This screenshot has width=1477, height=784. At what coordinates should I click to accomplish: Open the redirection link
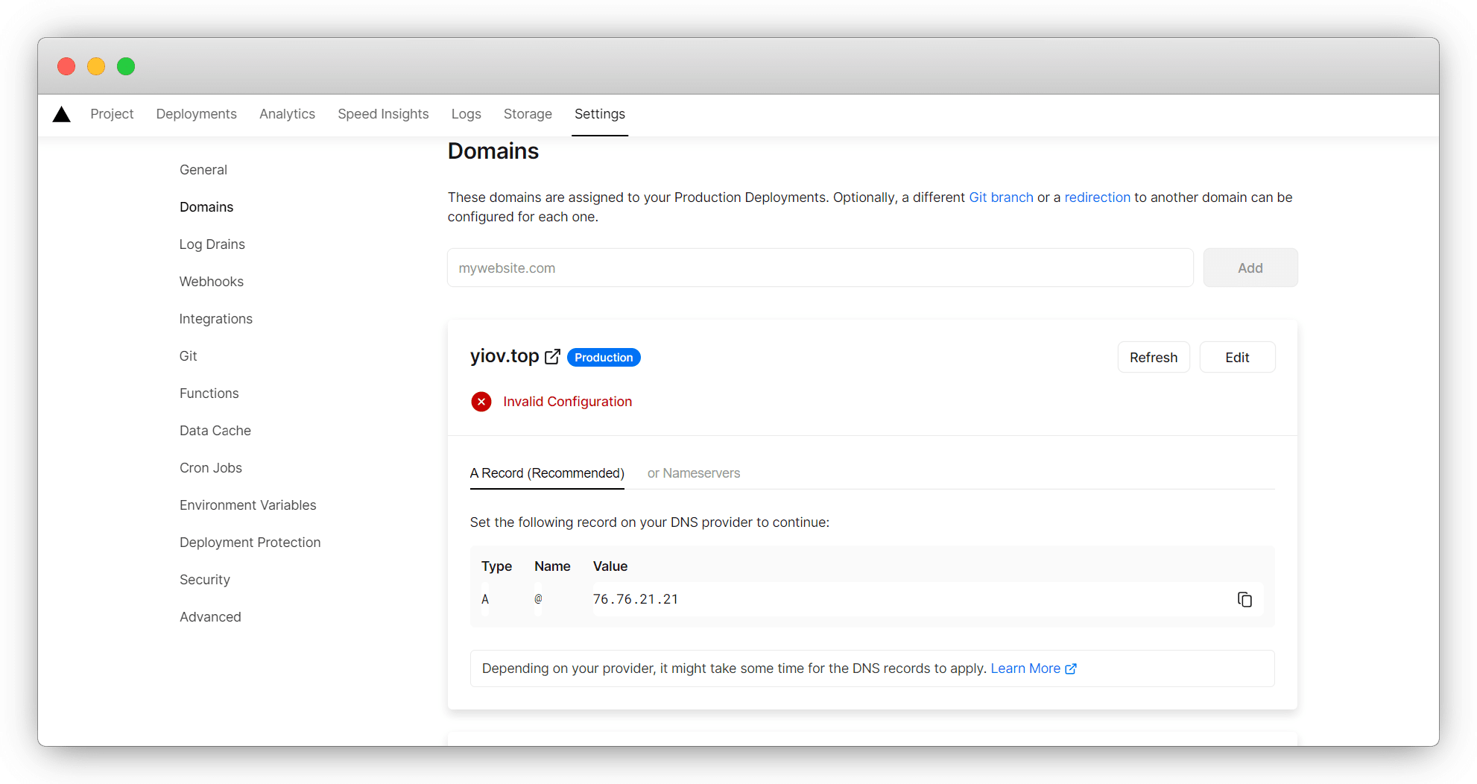pos(1097,197)
